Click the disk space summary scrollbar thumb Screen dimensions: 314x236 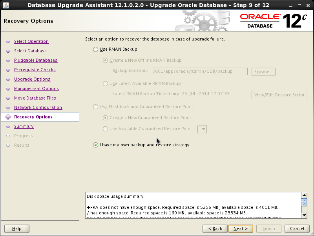[304, 202]
